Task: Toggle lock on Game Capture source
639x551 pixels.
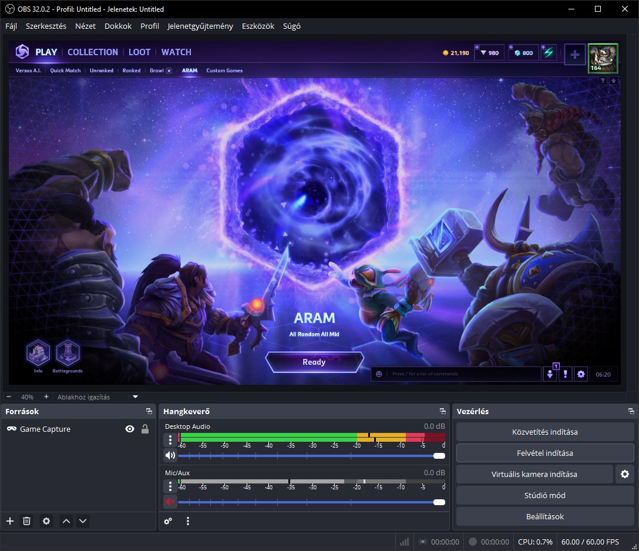Action: click(x=145, y=429)
